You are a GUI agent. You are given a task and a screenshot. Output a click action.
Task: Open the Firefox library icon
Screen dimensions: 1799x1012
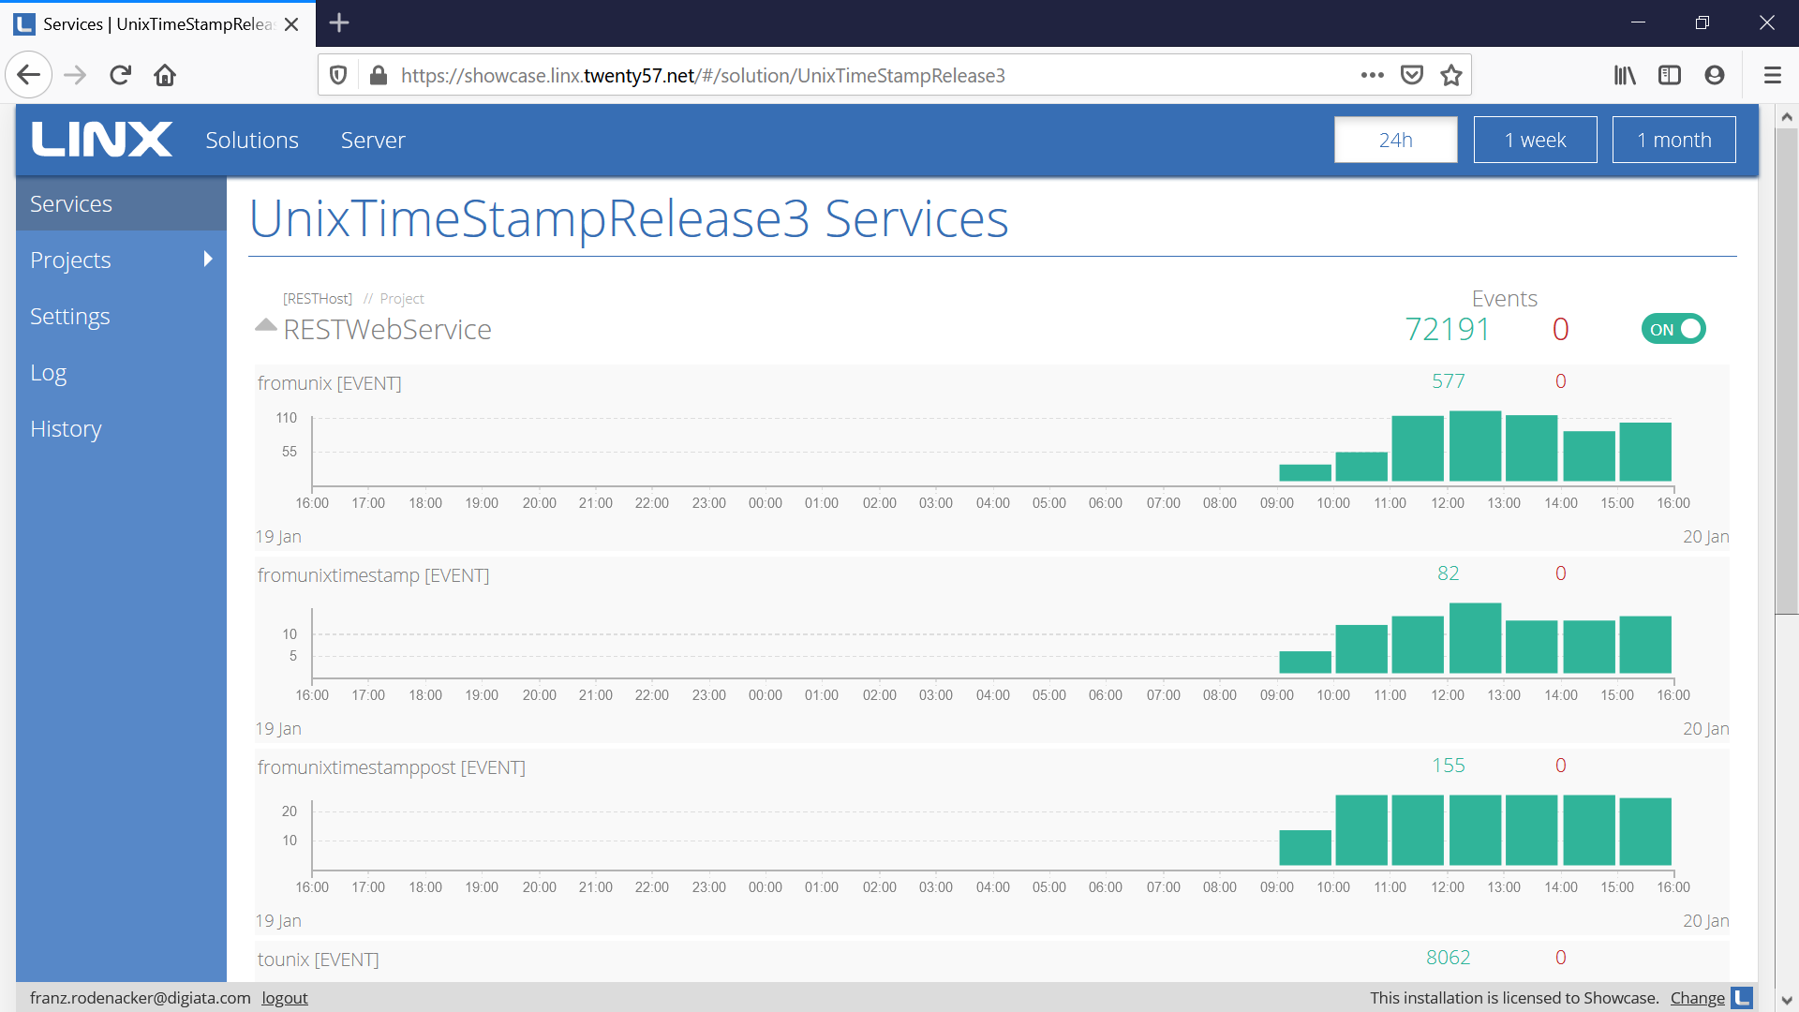1625,75
